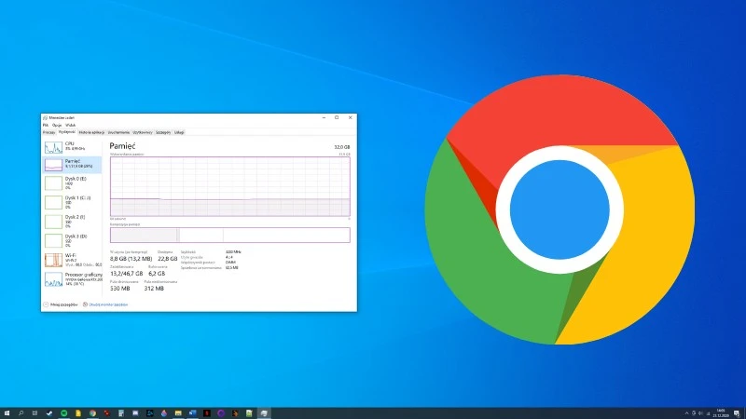746x419 pixels.
Task: Click the non-paged pool value 312 MB
Action: [154, 289]
